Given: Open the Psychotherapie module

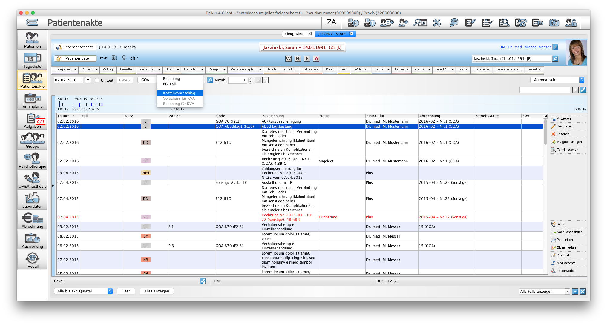Looking at the screenshot, I should tap(32, 160).
